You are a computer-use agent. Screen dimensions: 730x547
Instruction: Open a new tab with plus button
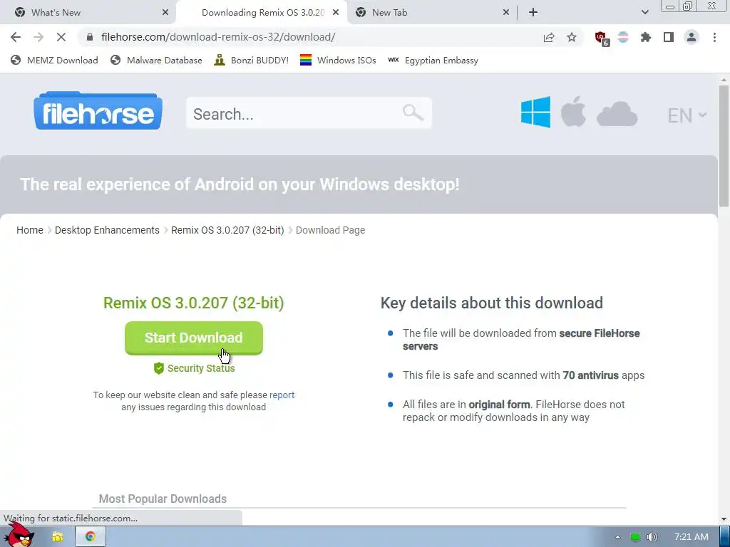533,13
